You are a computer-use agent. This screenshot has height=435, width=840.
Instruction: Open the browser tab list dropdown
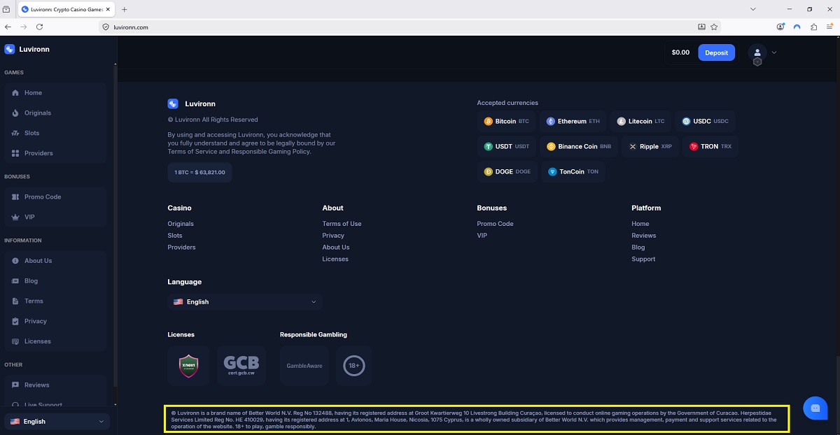[753, 9]
